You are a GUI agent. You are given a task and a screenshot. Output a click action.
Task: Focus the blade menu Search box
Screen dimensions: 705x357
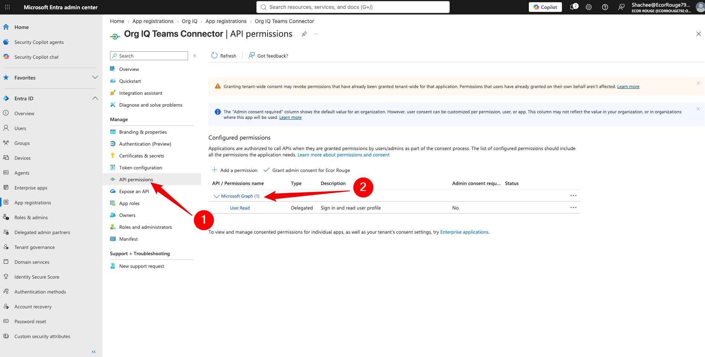click(149, 56)
